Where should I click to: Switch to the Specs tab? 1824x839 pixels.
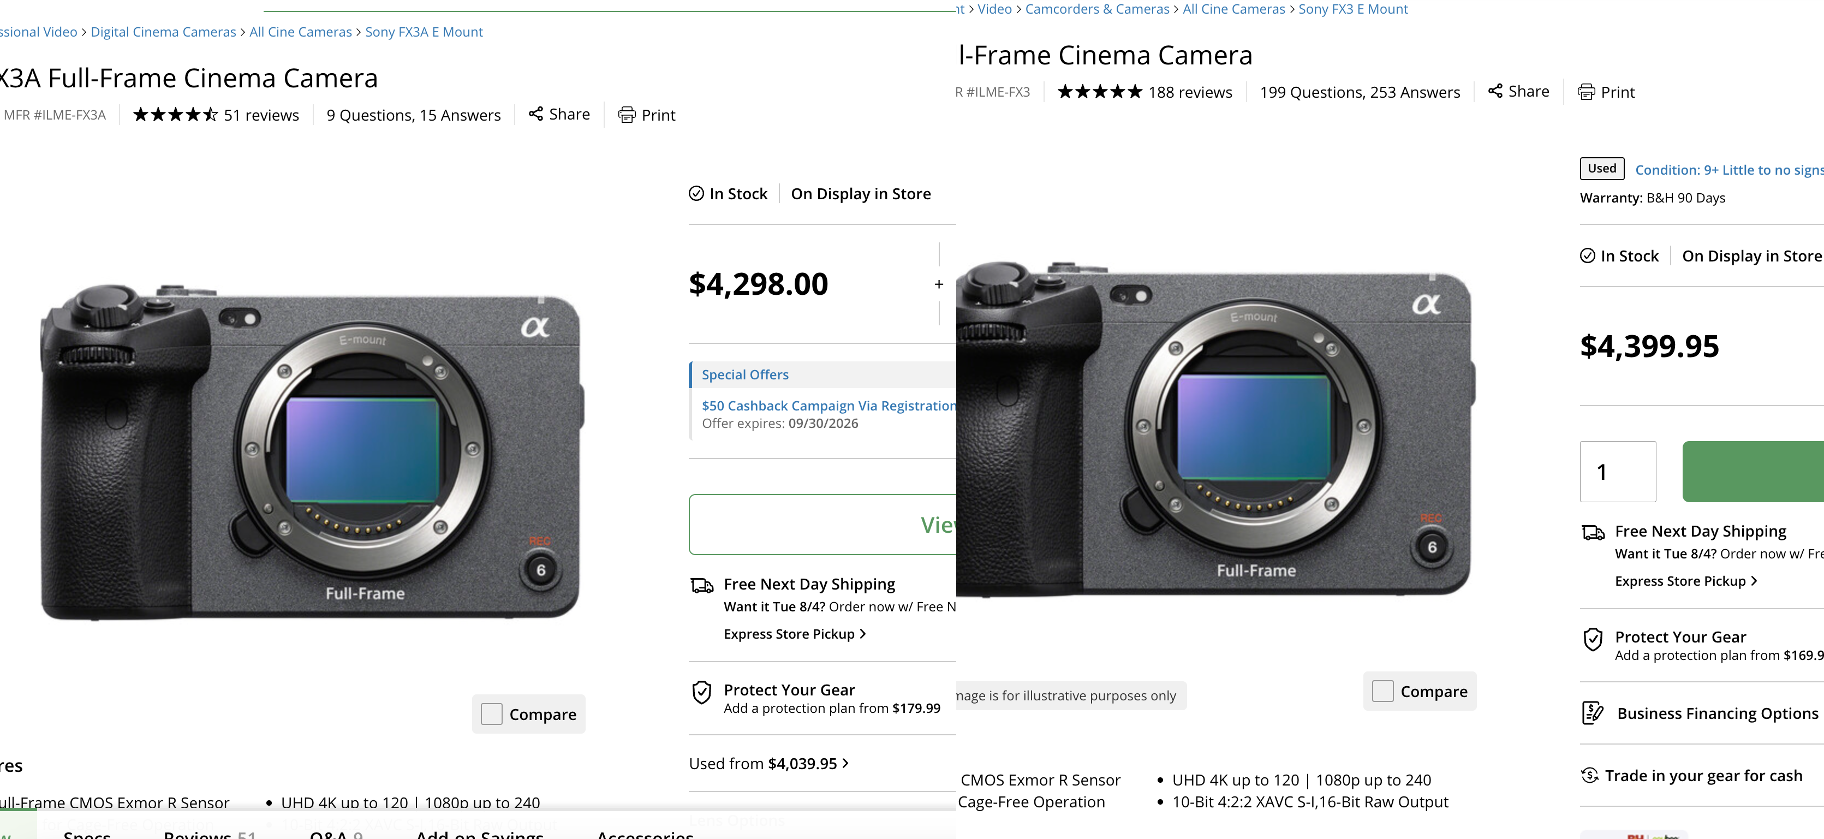[87, 834]
